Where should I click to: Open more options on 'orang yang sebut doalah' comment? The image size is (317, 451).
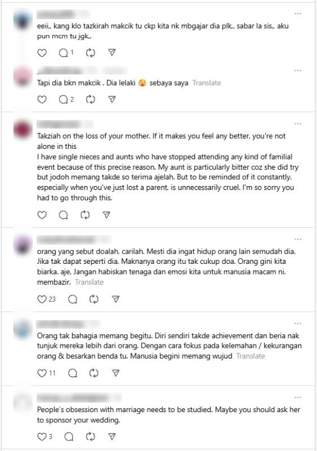[298, 239]
